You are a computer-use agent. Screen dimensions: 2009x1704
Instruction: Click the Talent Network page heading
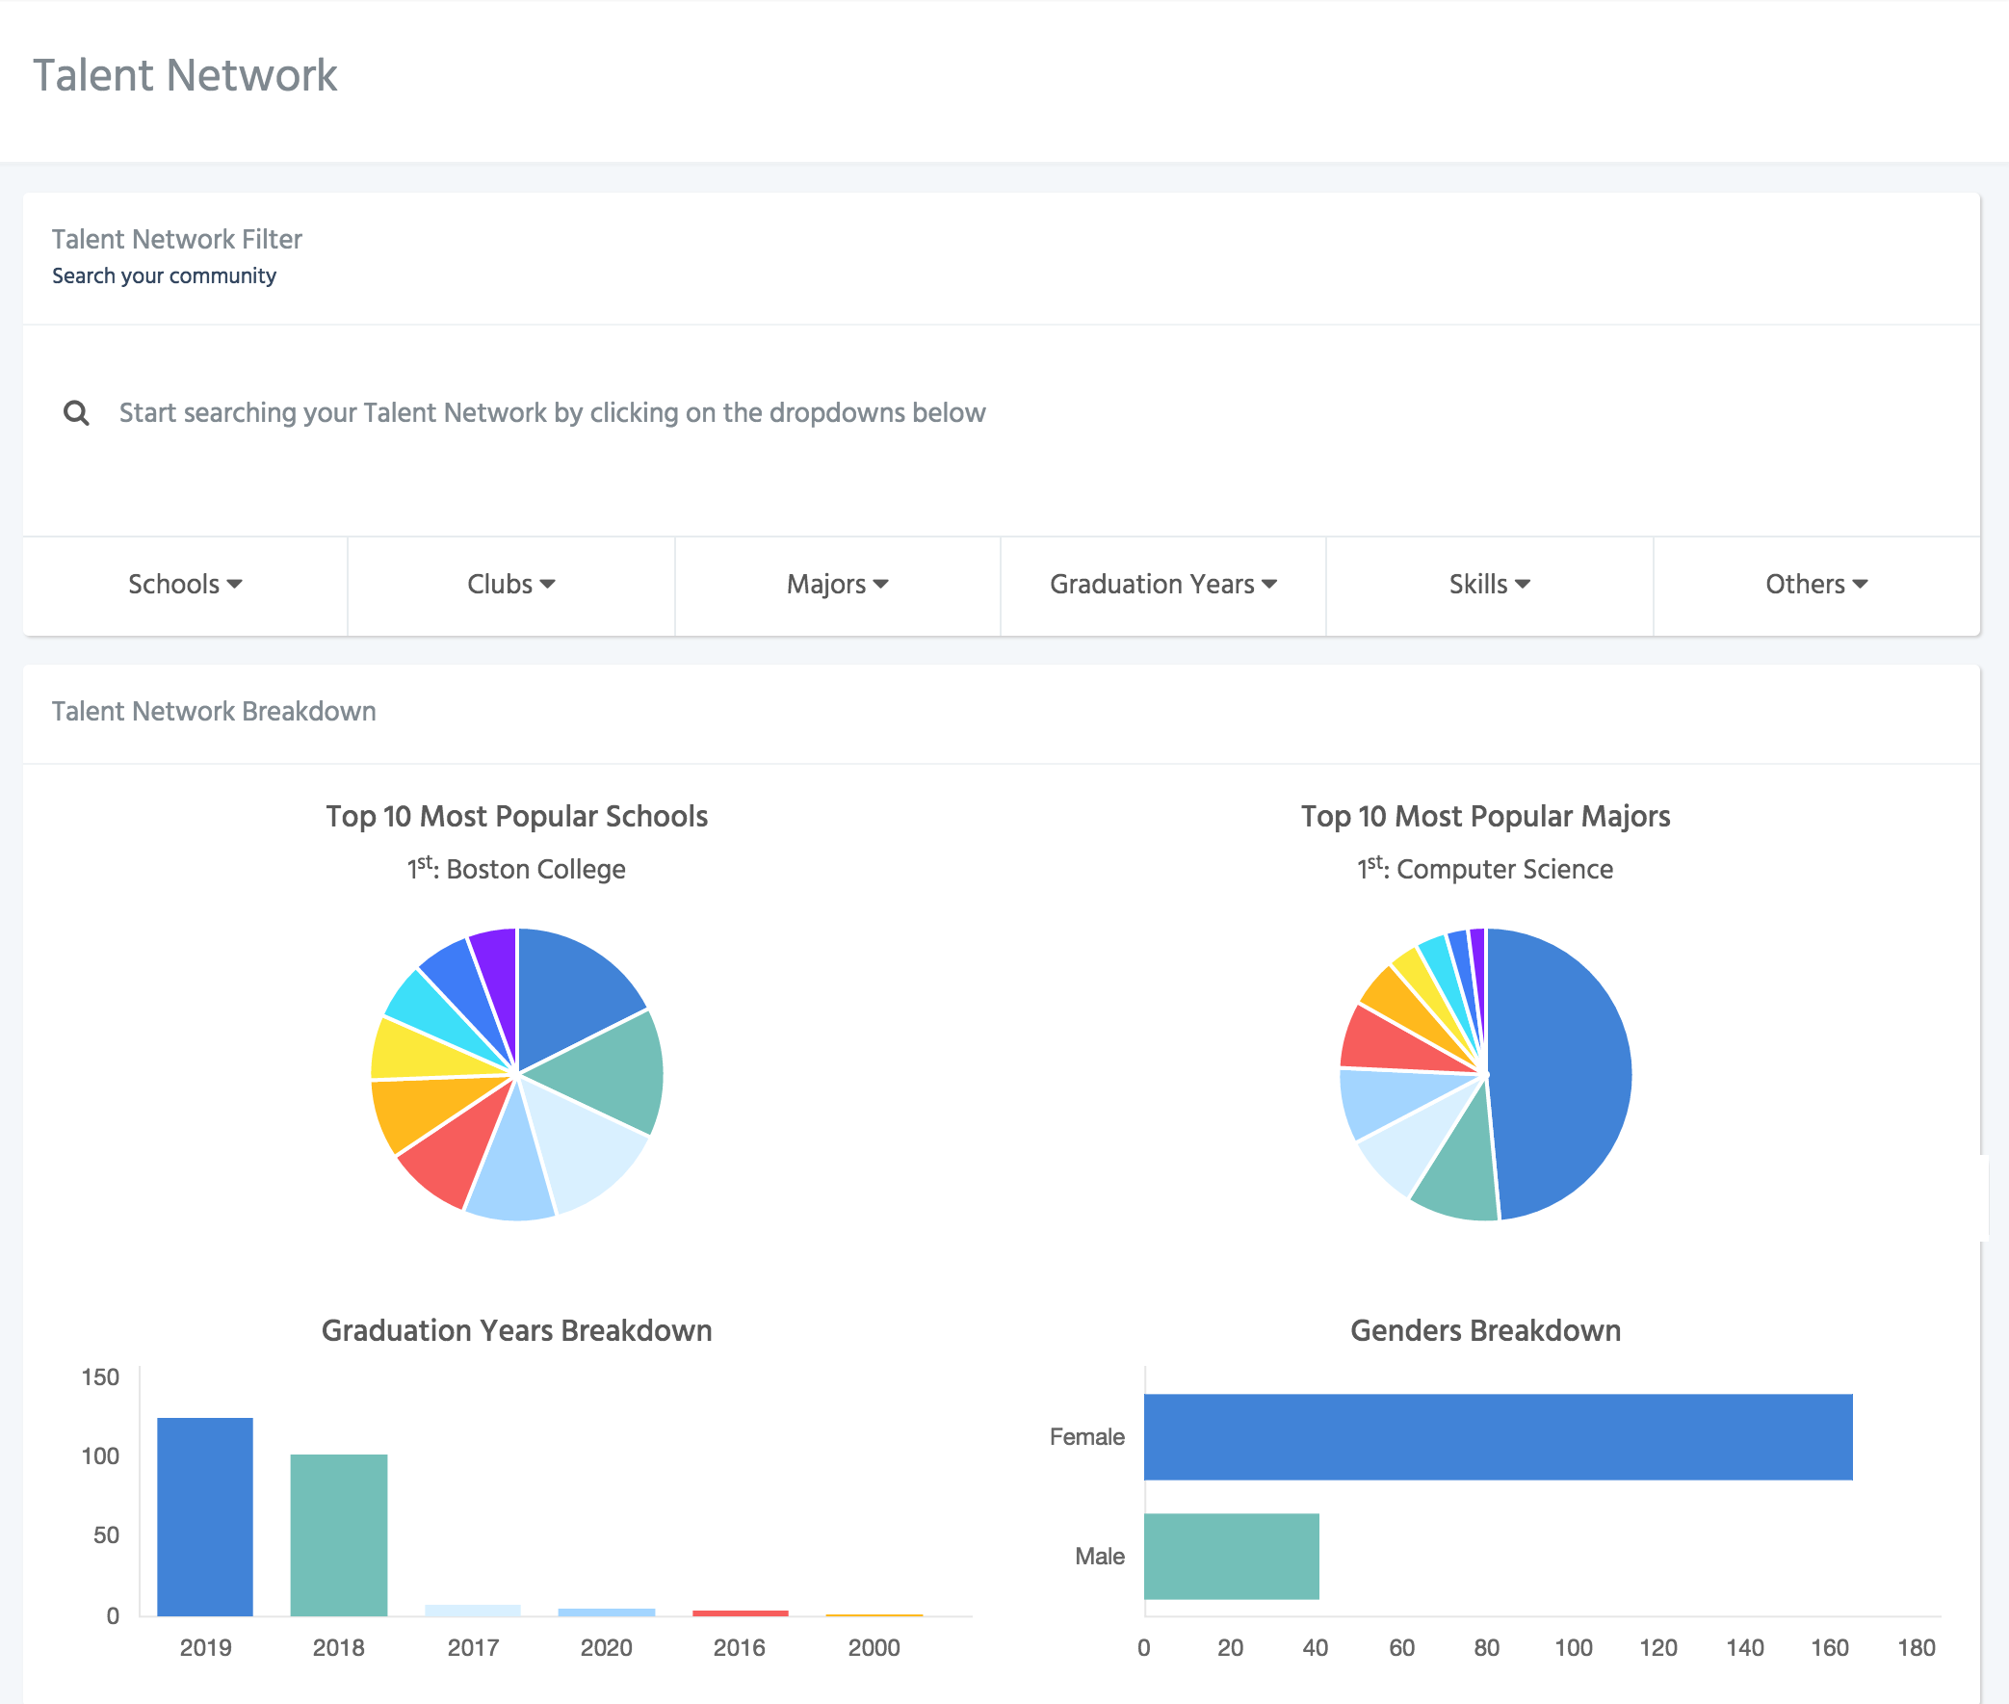click(185, 75)
